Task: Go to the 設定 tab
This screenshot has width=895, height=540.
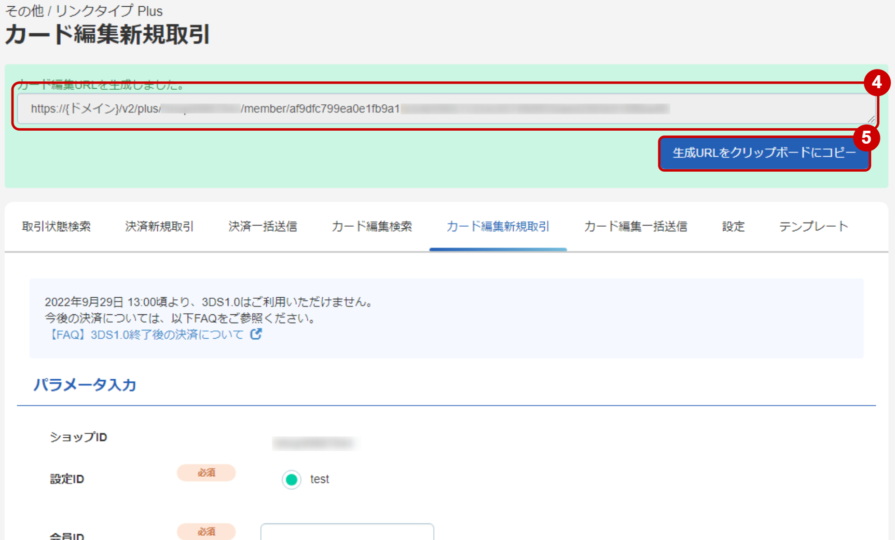Action: 733,226
